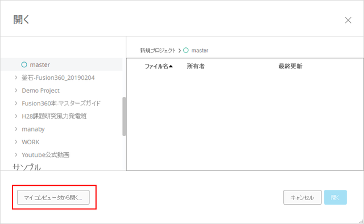
Task: Expand the Demo Project chevron
Action: tap(16, 90)
